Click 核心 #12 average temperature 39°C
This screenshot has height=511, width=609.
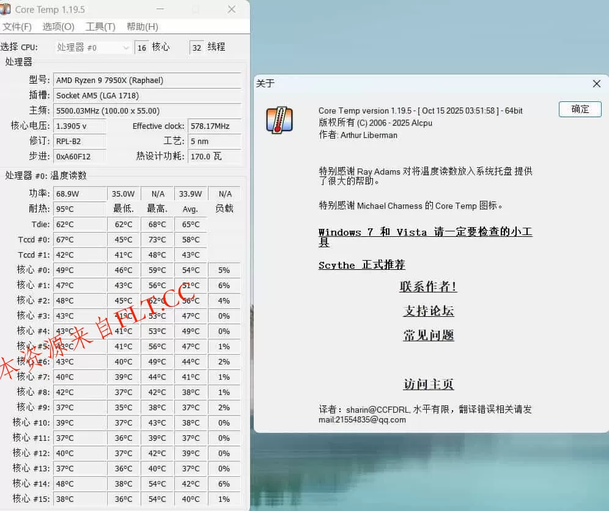click(x=191, y=453)
